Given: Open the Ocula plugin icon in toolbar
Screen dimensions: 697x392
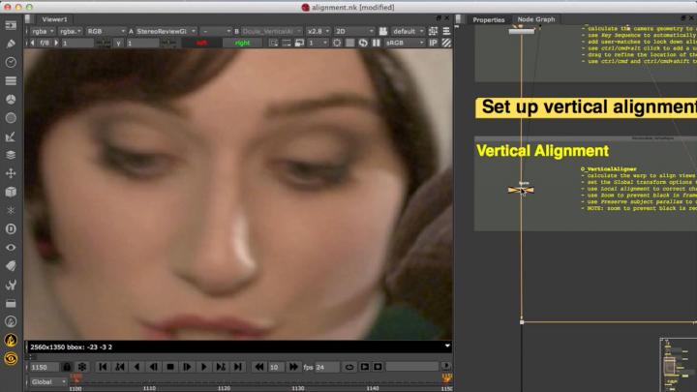Looking at the screenshot, I should pos(11,358).
